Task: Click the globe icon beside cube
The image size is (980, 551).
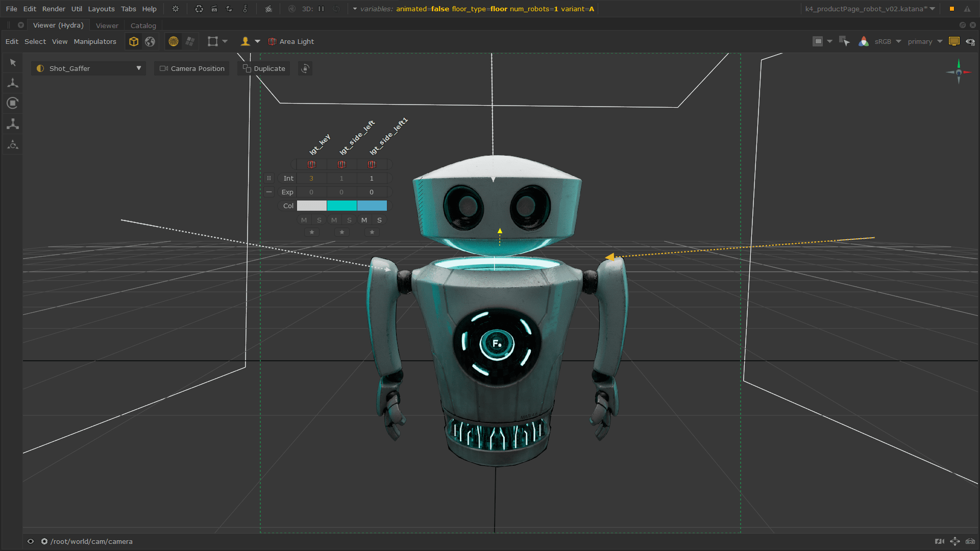Action: point(150,41)
